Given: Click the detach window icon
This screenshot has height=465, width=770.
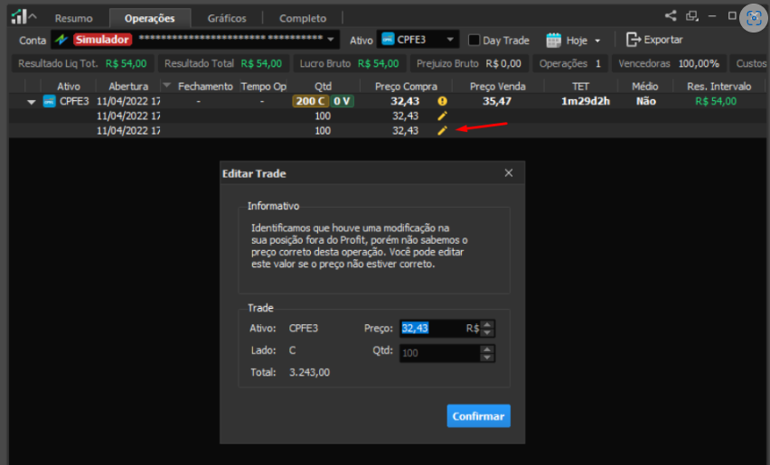Looking at the screenshot, I should coord(692,15).
